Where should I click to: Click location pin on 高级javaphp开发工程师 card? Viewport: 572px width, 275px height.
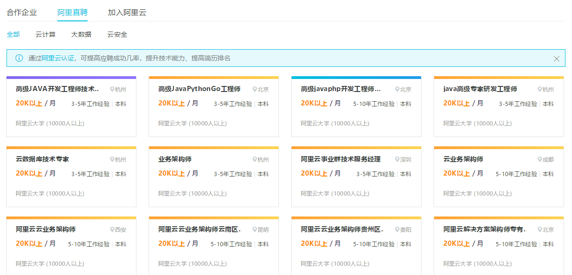pos(397,89)
